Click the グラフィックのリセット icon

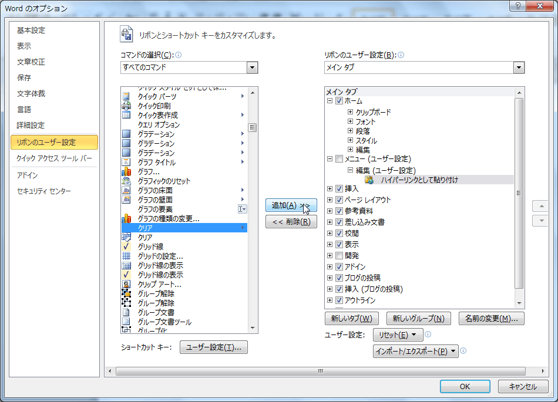pyautogui.click(x=126, y=181)
